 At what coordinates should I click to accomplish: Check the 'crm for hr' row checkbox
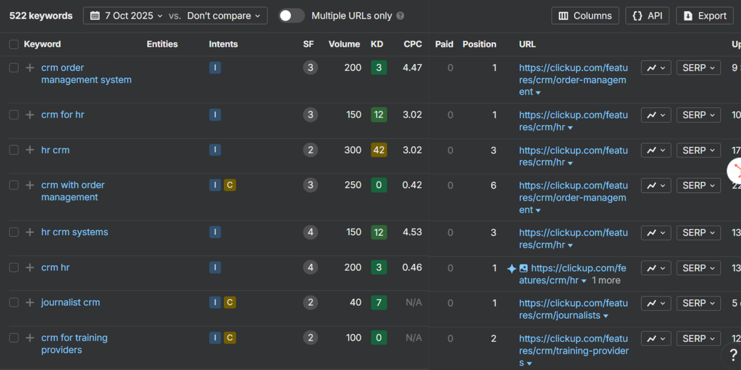coord(14,115)
